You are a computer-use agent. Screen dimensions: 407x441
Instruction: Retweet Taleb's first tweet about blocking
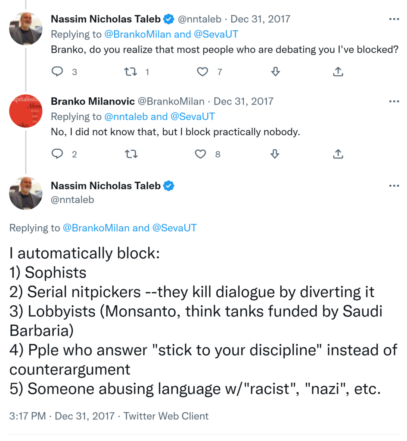coord(130,72)
